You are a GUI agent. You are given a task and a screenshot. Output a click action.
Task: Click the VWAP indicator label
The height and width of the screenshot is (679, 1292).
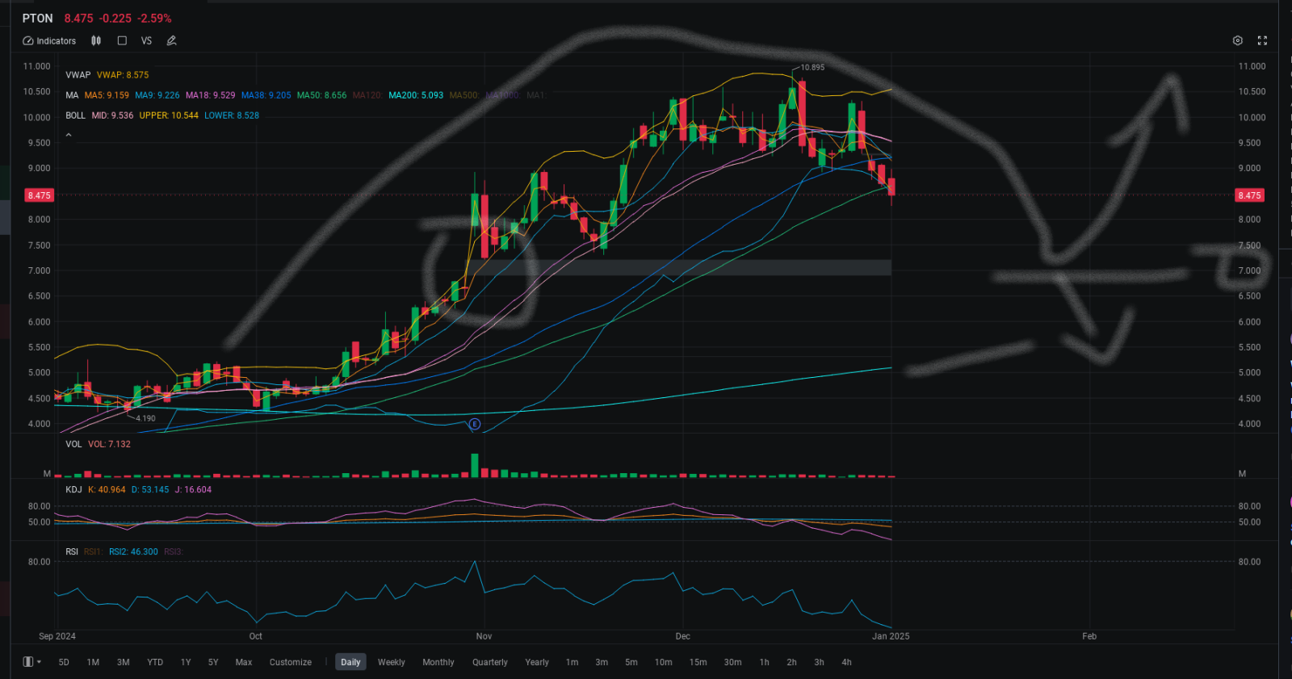click(x=78, y=75)
